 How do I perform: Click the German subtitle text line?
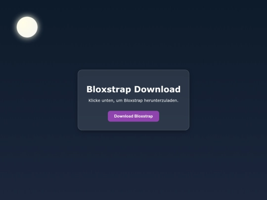tap(133, 100)
